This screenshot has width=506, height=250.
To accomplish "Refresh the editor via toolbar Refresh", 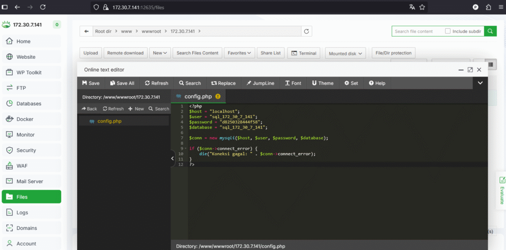I will click(x=157, y=83).
